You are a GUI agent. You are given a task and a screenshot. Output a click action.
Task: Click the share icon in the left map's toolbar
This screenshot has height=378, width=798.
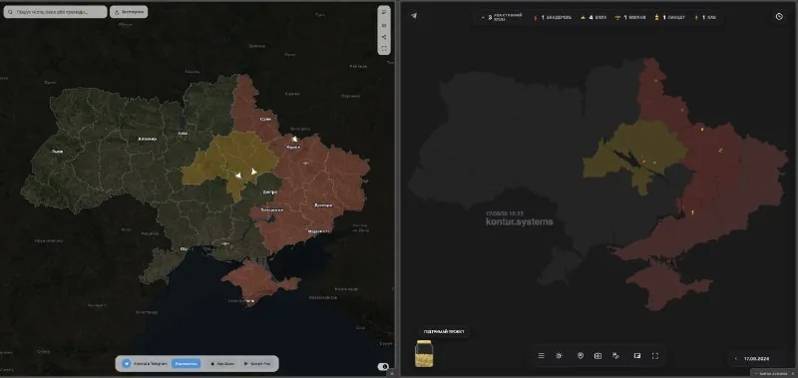pos(384,37)
